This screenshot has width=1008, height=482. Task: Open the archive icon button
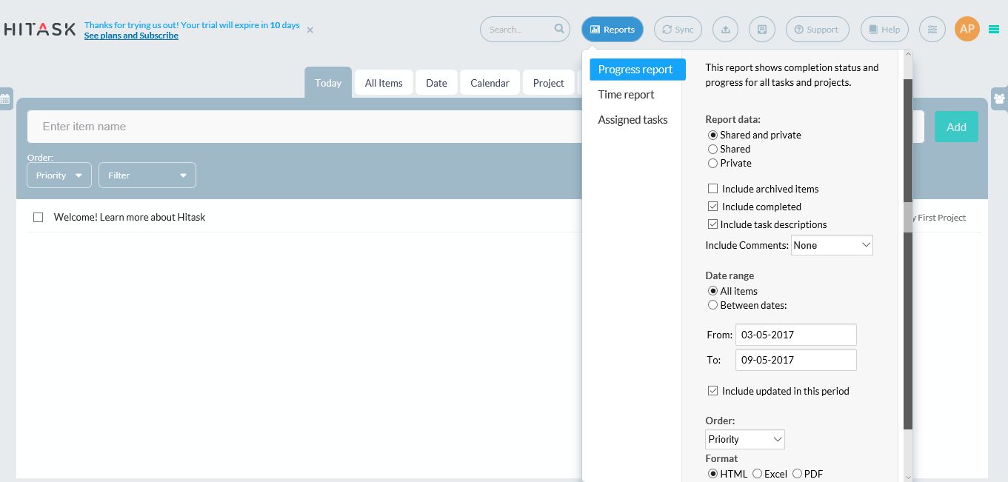tap(762, 30)
